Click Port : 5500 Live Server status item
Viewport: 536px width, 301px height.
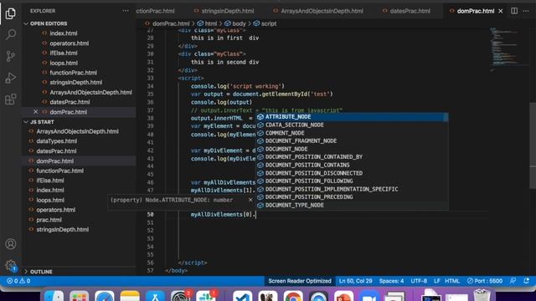485,281
